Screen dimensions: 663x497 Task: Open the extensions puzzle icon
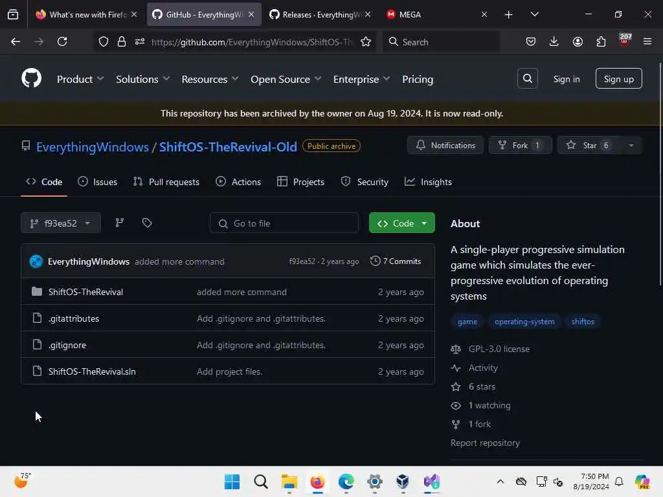click(x=601, y=41)
